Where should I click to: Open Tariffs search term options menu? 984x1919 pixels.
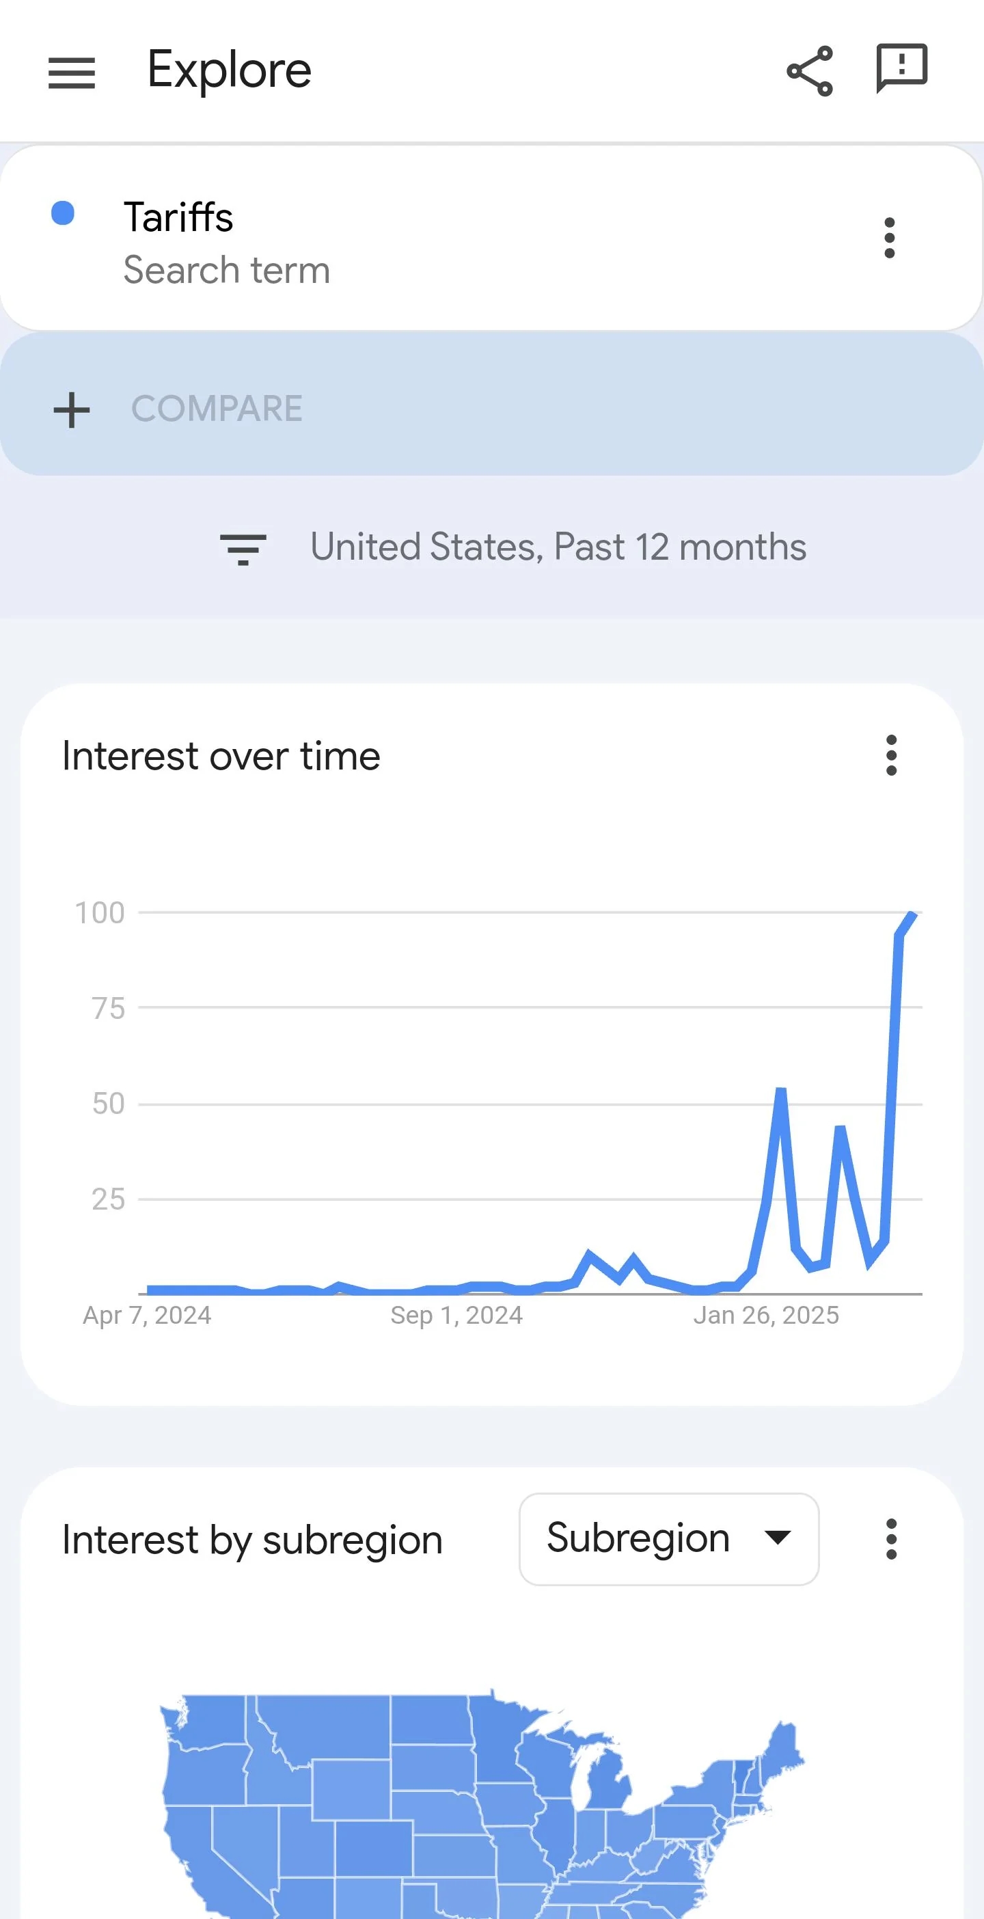coord(888,238)
